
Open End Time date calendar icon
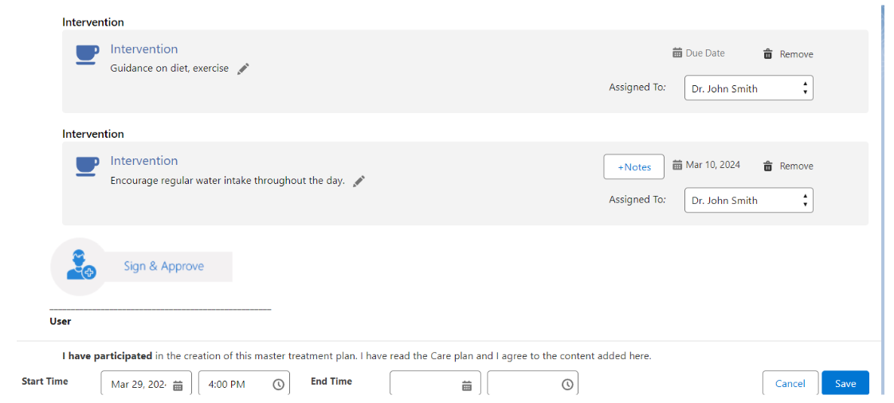467,385
